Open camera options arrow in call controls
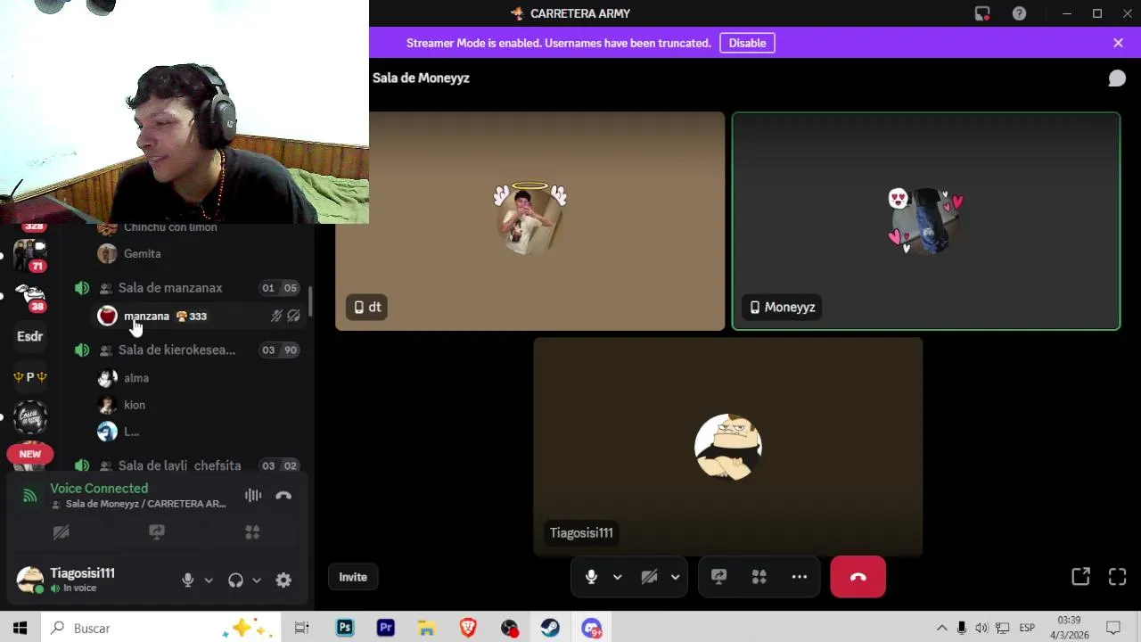This screenshot has height=642, width=1141. click(675, 577)
